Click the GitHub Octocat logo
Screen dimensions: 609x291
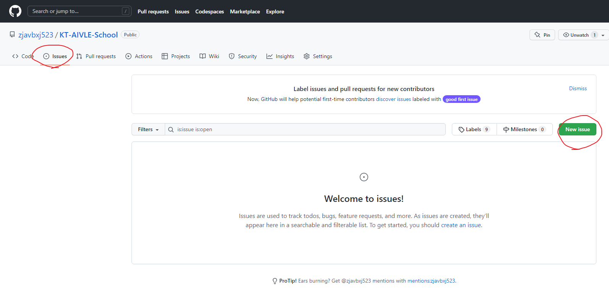click(x=15, y=11)
